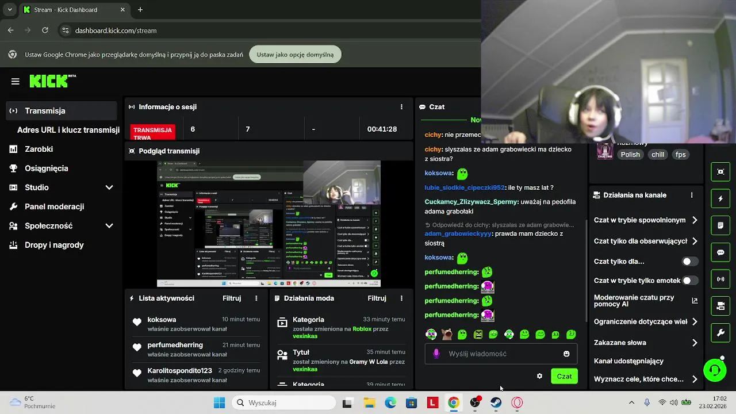Screen dimensions: 736x414
Task: Go back in Chrome
Action: click(11, 30)
